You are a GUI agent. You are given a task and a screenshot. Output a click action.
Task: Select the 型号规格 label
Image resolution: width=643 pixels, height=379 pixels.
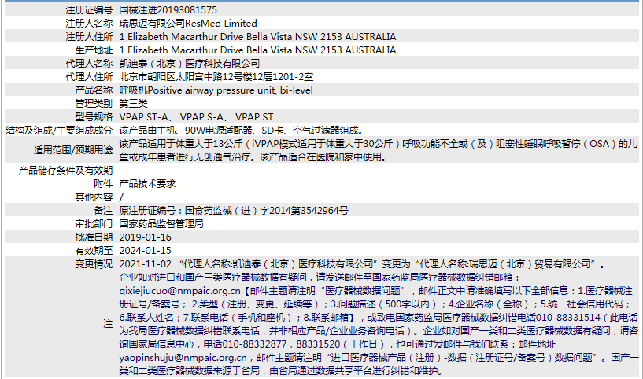pos(94,117)
